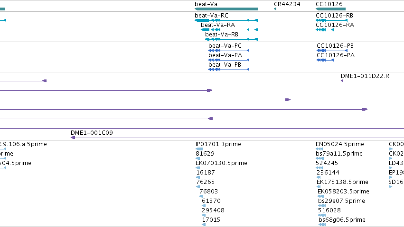The width and height of the screenshot is (404, 227).
Task: Select the CG10126 gene label
Action: point(329,4)
